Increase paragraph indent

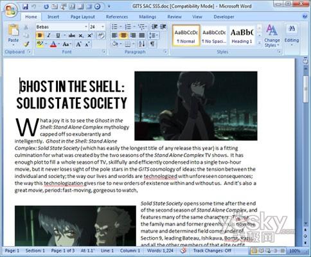(163, 27)
